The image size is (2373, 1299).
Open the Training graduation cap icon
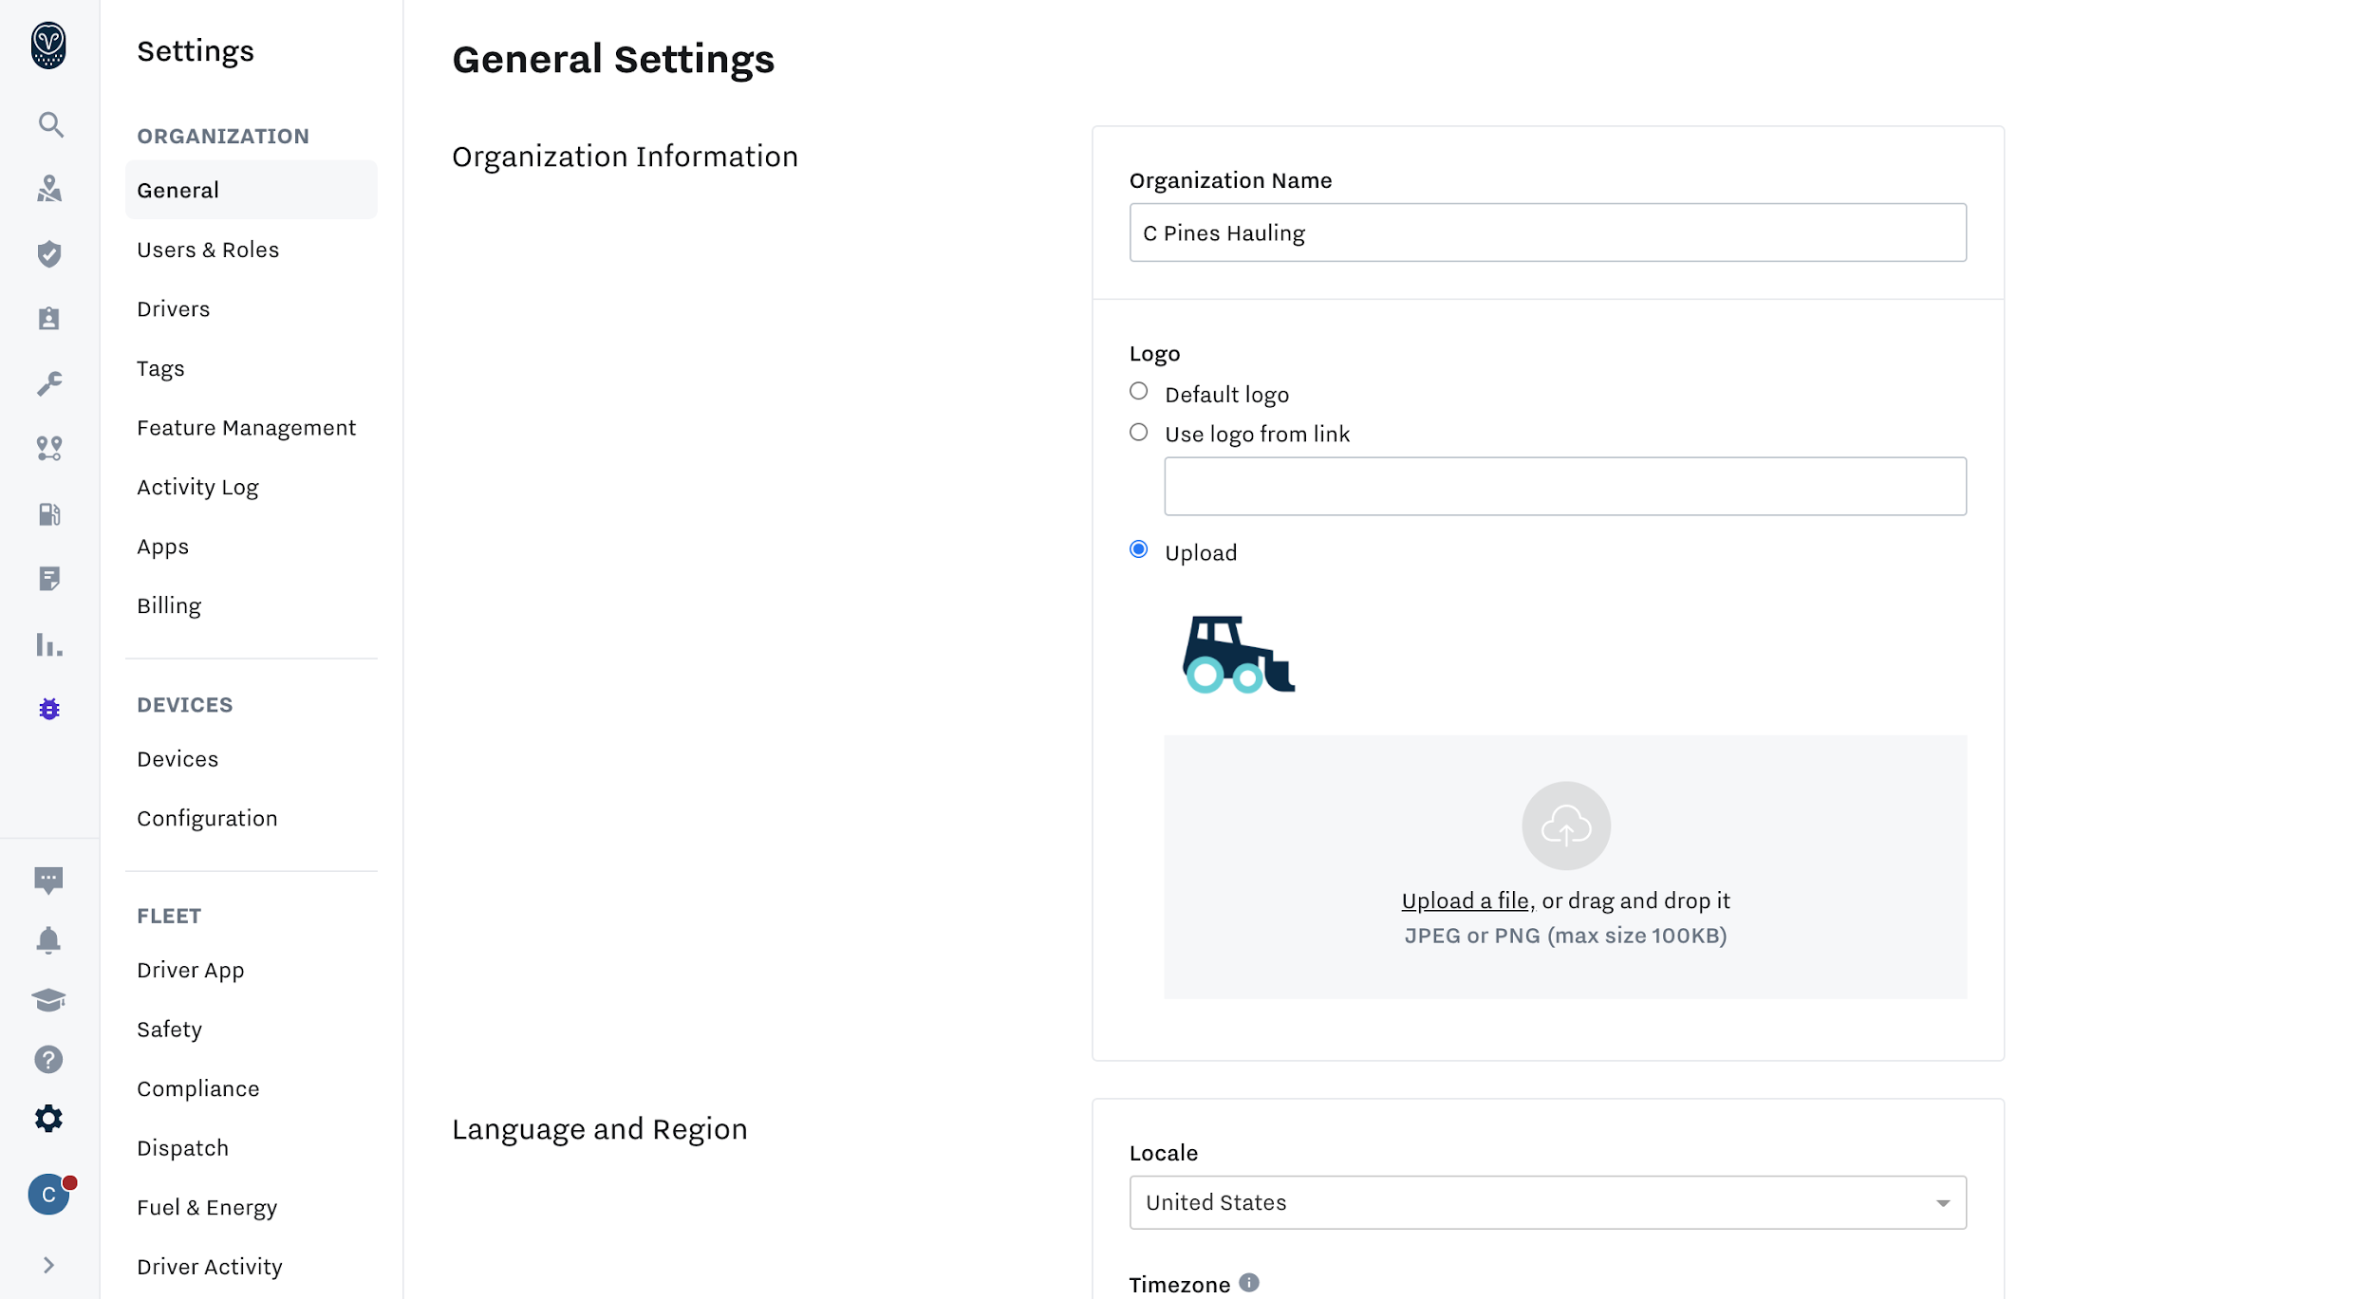coord(49,1001)
